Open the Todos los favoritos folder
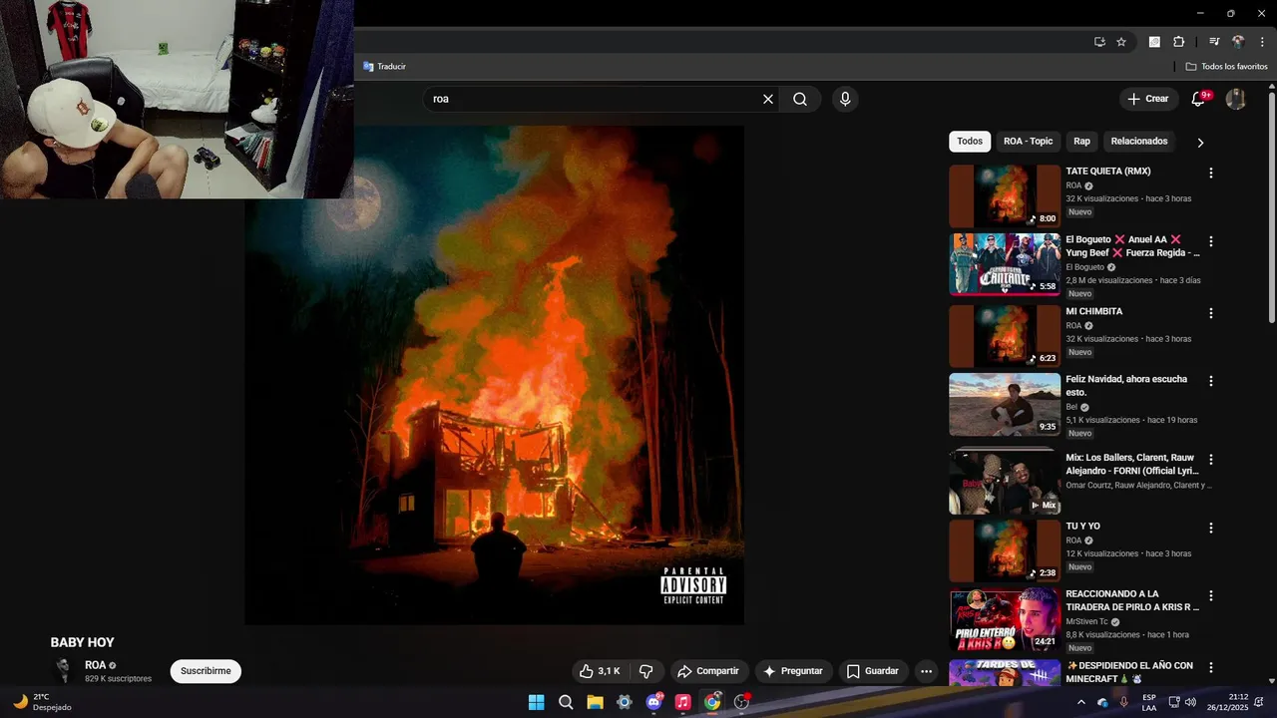Screen dimensions: 1277x718 1226,67
